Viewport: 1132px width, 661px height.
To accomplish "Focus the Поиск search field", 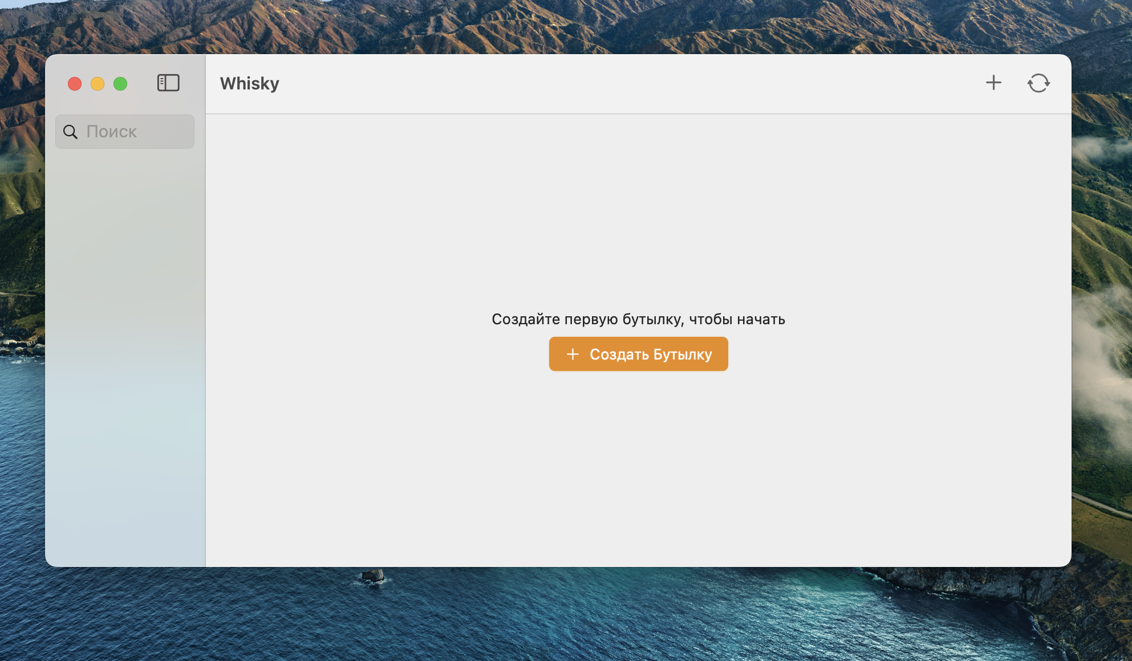I will [125, 132].
